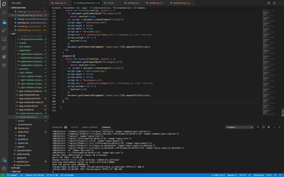
Task: Click the master* git branch in status bar
Action: 12,175
